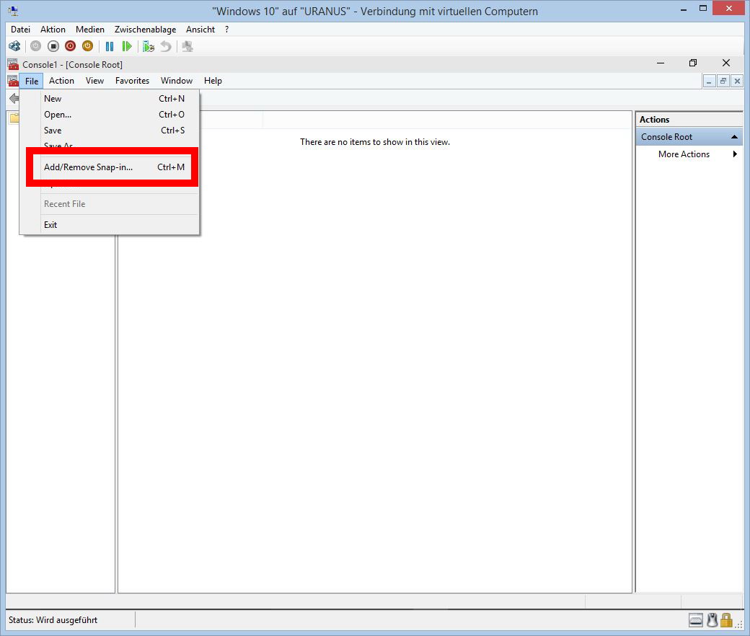Click the keyboard icon in status bar
The image size is (750, 636).
coord(696,620)
